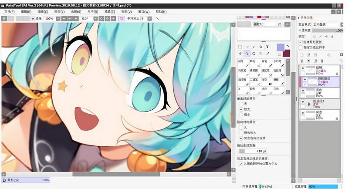Open the 帮助(H) menu

pyautogui.click(x=161, y=12)
